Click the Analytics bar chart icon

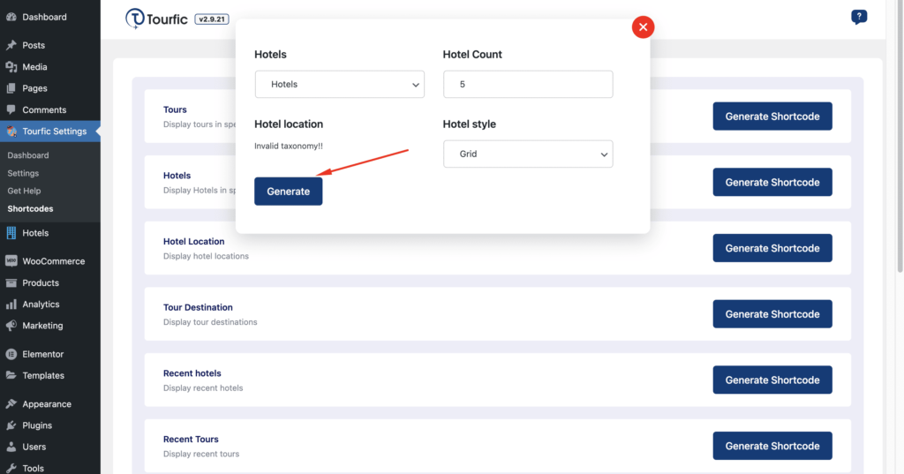pyautogui.click(x=11, y=304)
